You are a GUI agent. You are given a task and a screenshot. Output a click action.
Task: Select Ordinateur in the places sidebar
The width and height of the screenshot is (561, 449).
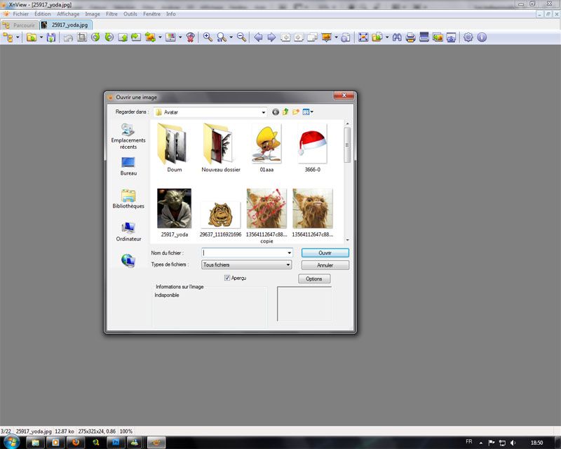tap(128, 232)
